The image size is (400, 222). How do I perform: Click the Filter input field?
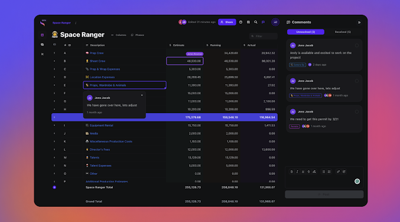point(264,36)
